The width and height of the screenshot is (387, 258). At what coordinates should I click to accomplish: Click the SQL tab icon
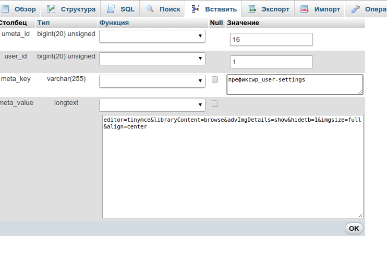tap(111, 9)
